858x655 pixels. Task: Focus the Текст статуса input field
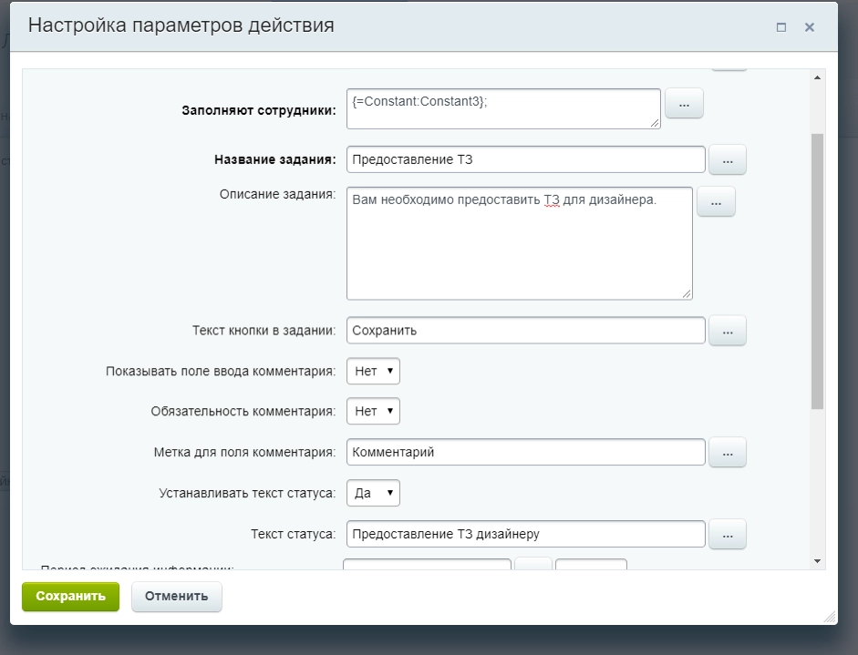(x=524, y=534)
